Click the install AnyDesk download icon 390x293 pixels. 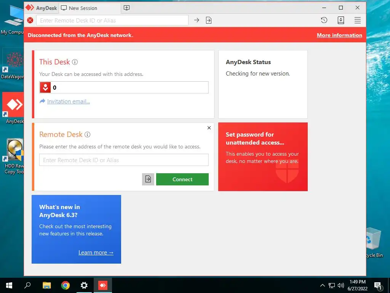[x=341, y=20]
